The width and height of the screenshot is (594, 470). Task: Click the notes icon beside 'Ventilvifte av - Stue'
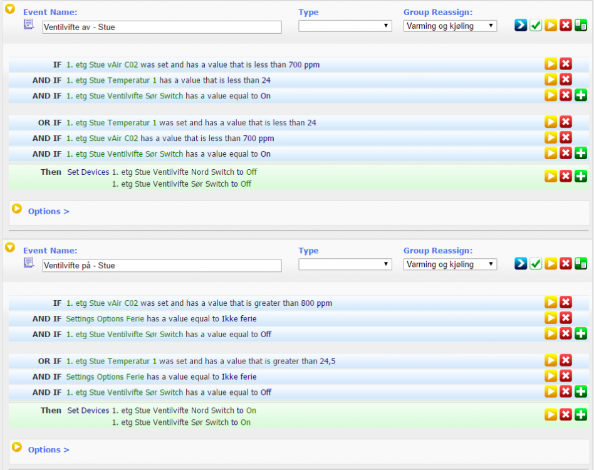tap(29, 24)
